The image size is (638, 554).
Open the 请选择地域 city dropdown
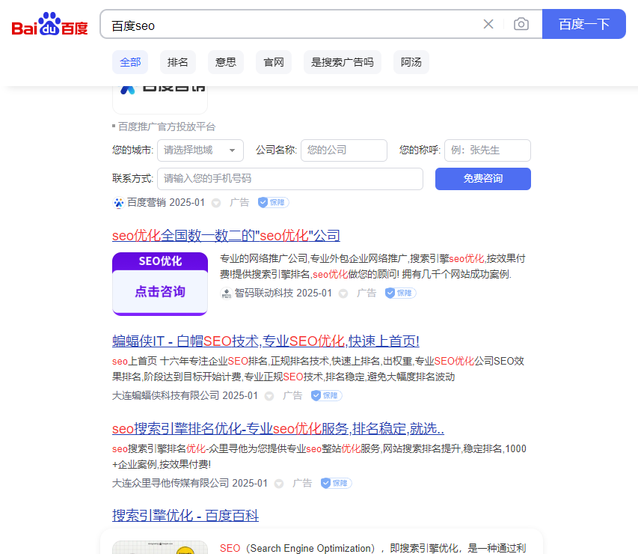[x=200, y=150]
